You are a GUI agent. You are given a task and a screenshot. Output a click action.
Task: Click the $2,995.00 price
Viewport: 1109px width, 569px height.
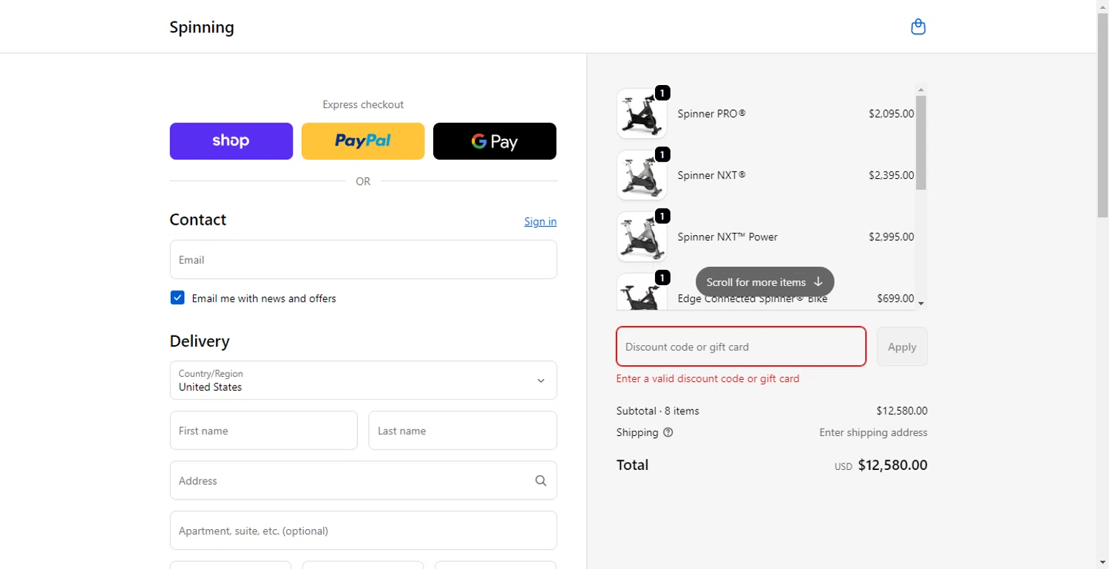pyautogui.click(x=891, y=236)
